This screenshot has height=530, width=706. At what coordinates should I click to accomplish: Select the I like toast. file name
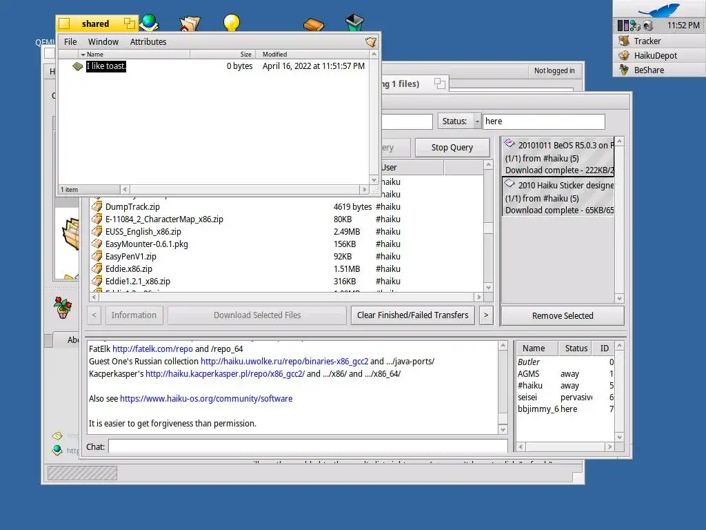pyautogui.click(x=105, y=66)
